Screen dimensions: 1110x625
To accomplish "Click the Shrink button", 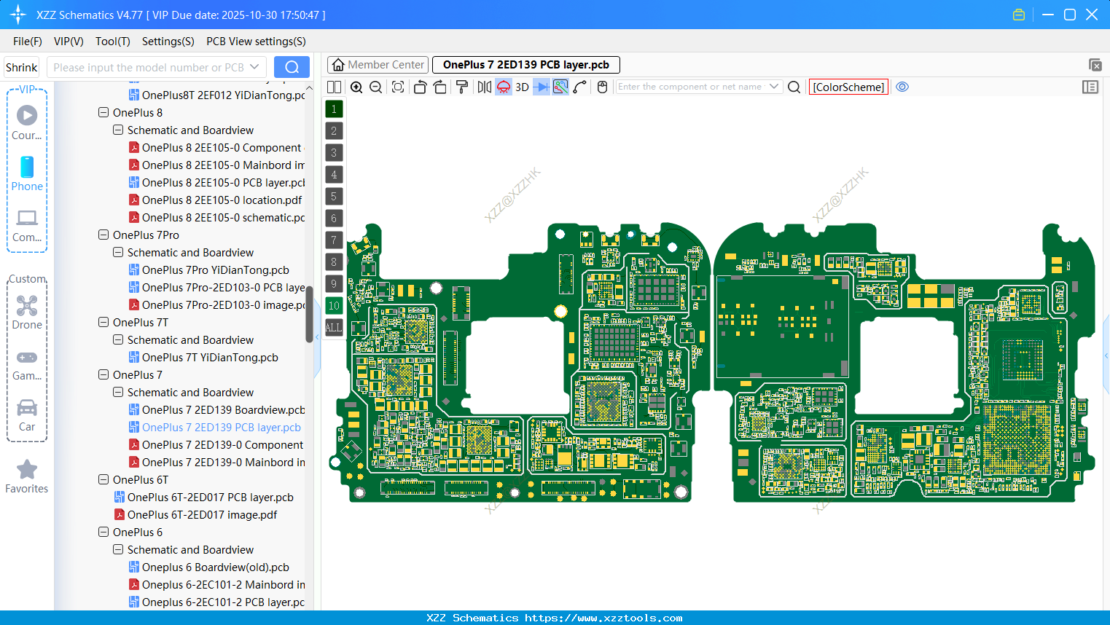I will coord(21,66).
